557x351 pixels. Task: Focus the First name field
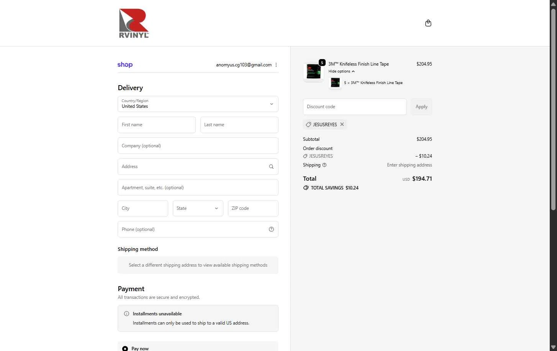click(x=157, y=125)
